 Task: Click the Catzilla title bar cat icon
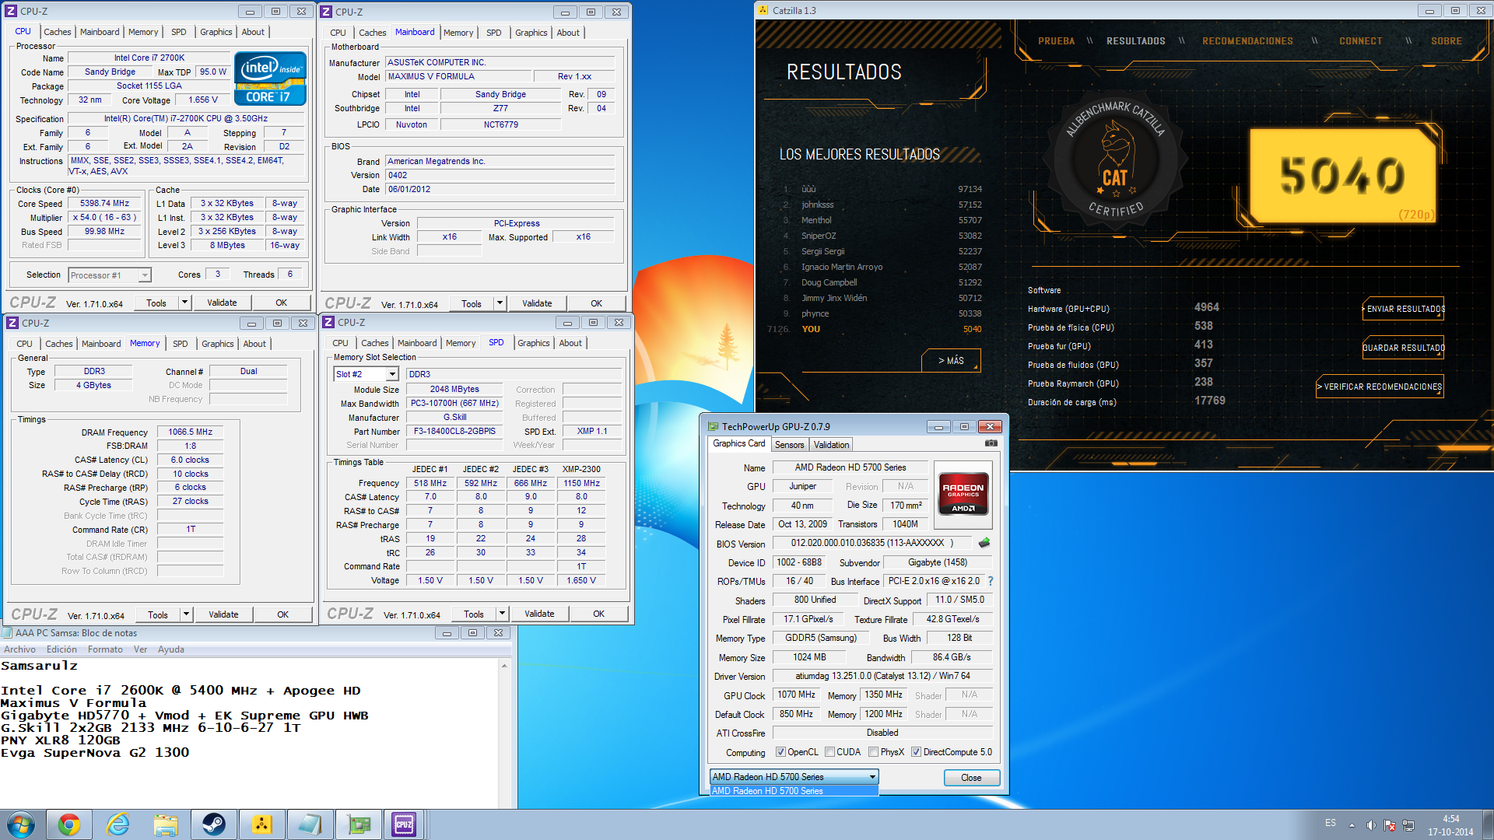point(763,10)
